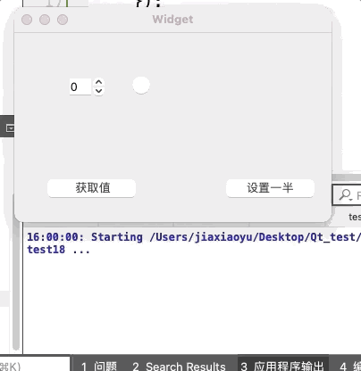Image resolution: width=361 pixels, height=371 pixels.
Task: Switch to the 1 问题 tab
Action: [99, 366]
